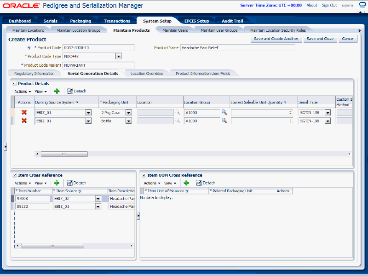368x276 pixels.
Task: Detach the Item Cross Reference table
Action: tap(76, 183)
